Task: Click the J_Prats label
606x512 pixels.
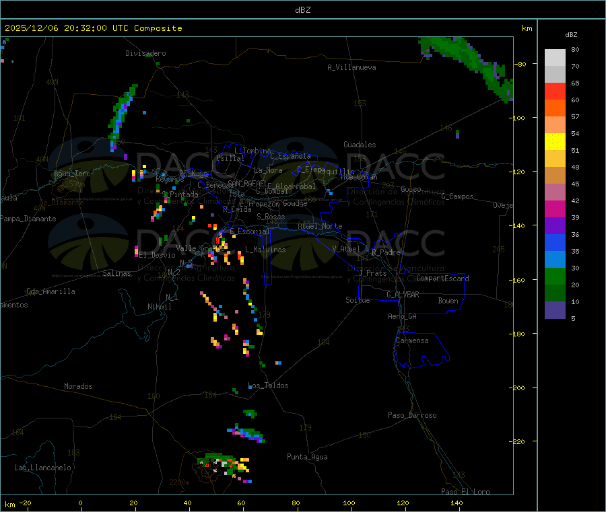Action: (x=372, y=273)
